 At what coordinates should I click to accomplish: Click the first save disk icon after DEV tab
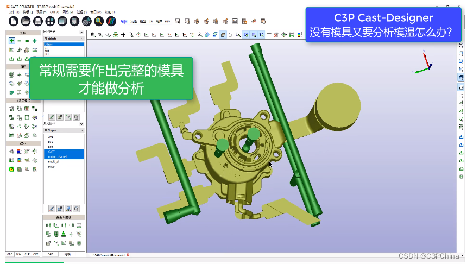[x=177, y=21]
